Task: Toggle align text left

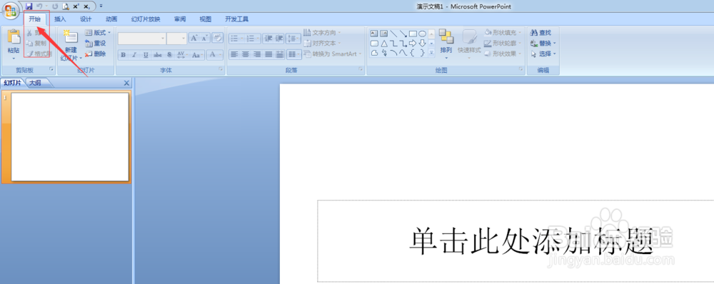Action: click(234, 55)
